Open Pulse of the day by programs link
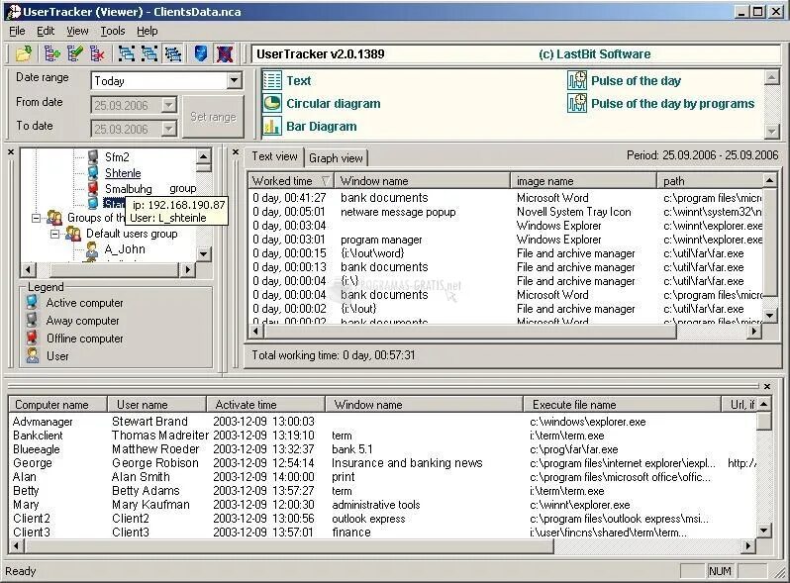This screenshot has height=583, width=790. tap(672, 103)
